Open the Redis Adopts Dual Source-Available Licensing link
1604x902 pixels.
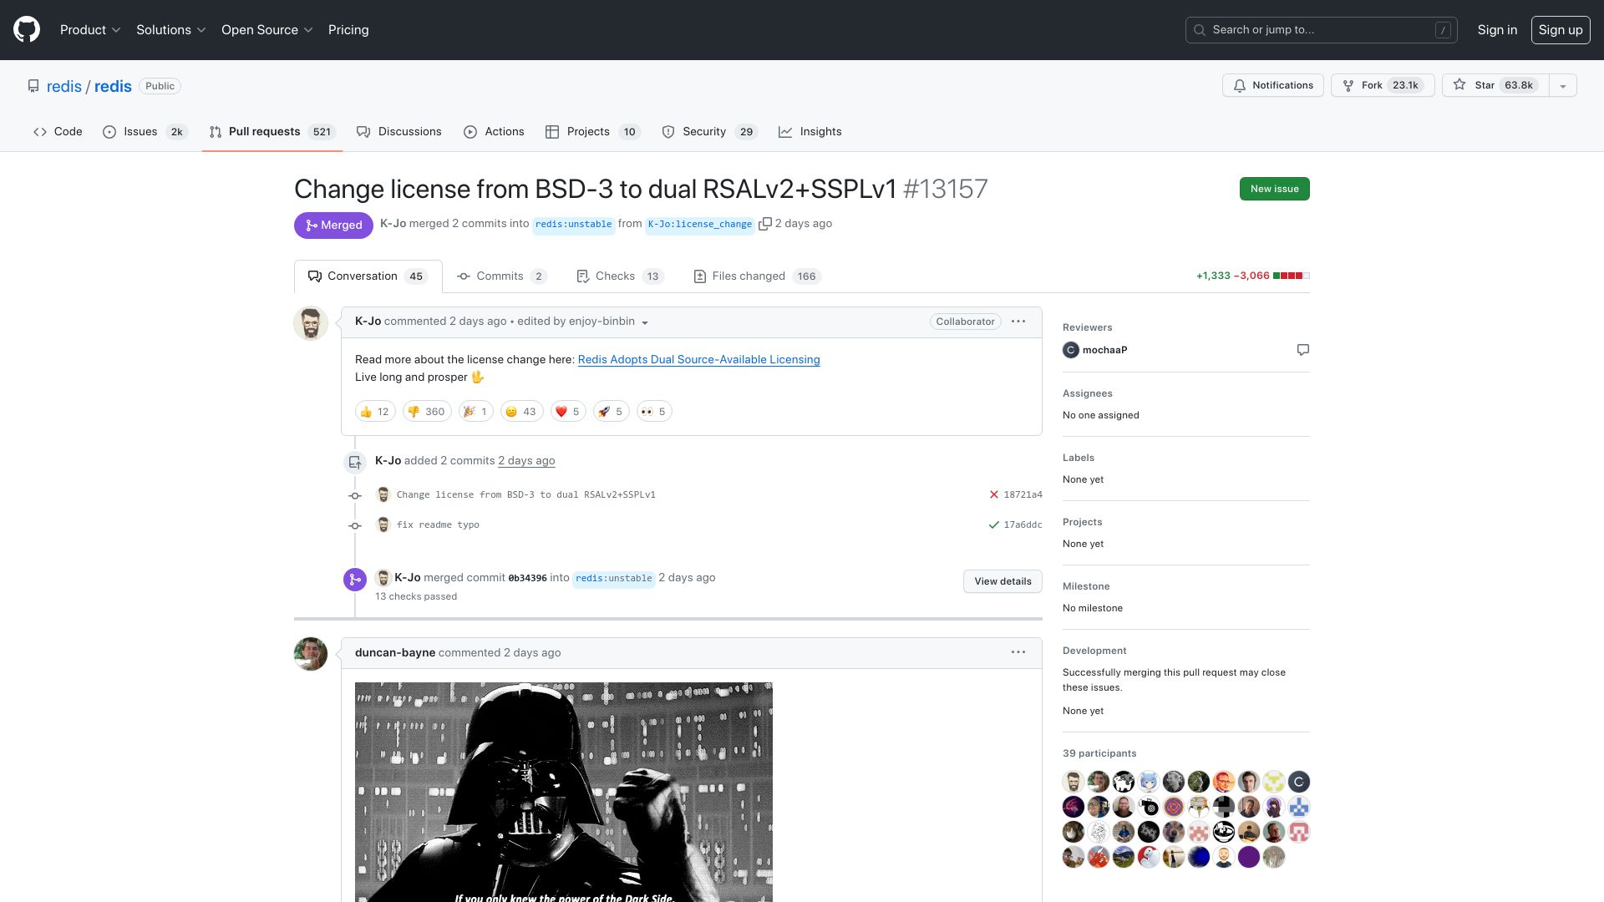click(x=698, y=359)
